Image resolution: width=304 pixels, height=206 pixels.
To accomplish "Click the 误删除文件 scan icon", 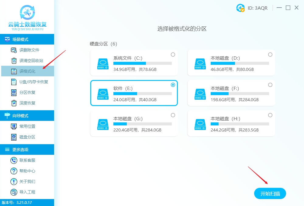I will pos(14,50).
